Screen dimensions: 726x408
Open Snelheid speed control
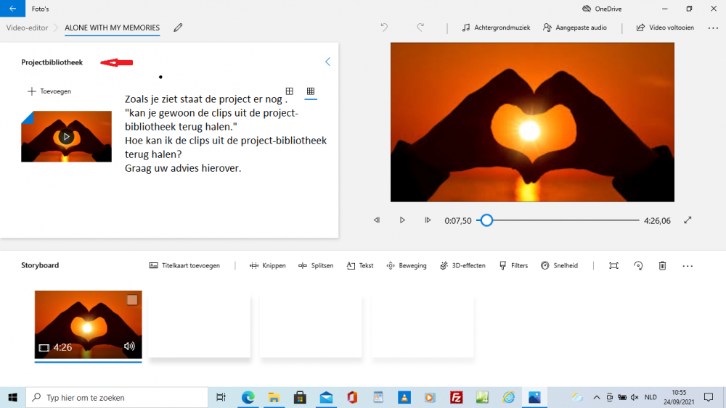point(559,266)
